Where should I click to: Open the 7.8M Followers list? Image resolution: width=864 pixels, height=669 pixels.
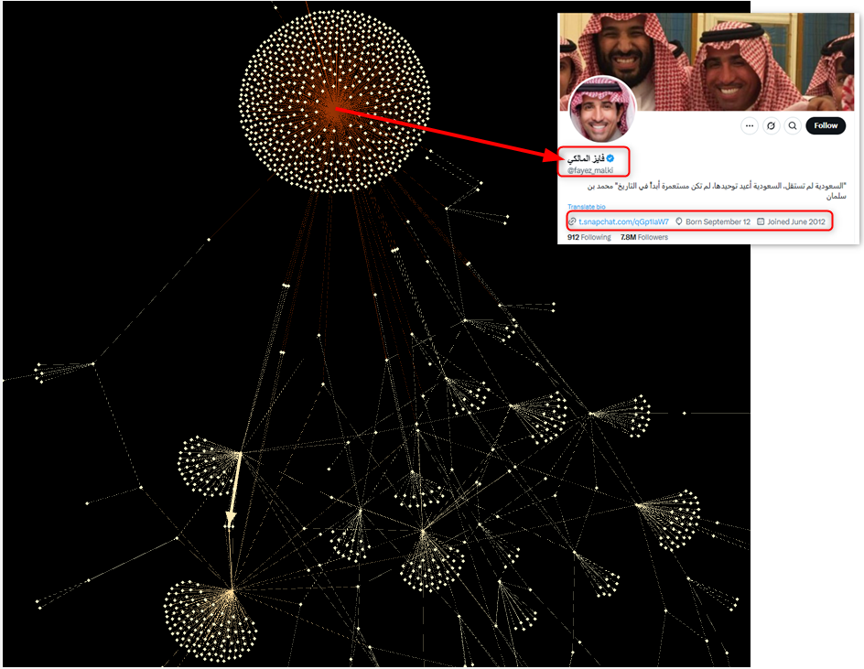[644, 237]
